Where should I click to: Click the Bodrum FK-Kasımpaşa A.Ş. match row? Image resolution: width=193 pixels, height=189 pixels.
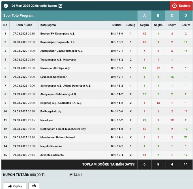pyautogui.click(x=58, y=34)
